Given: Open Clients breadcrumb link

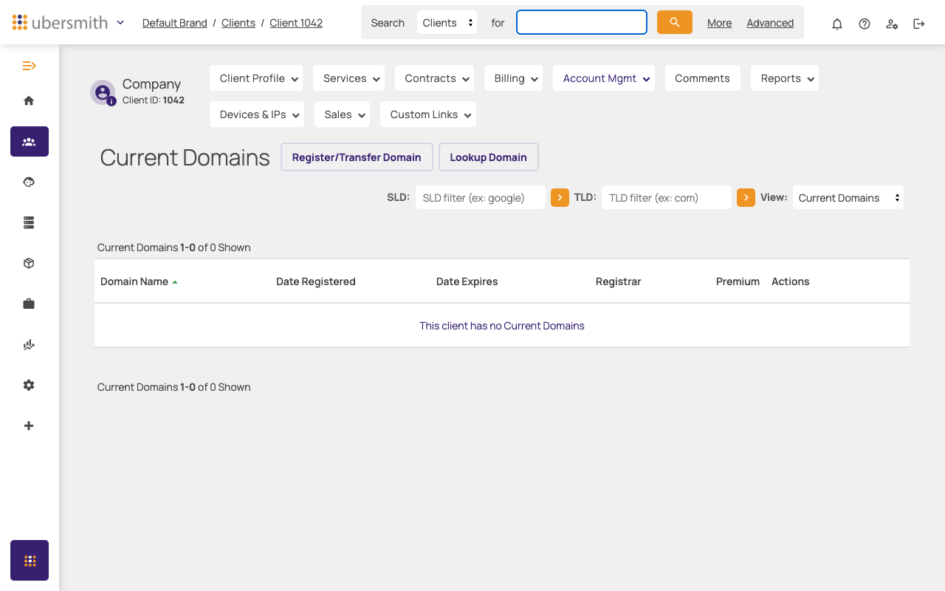Looking at the screenshot, I should click(x=238, y=23).
